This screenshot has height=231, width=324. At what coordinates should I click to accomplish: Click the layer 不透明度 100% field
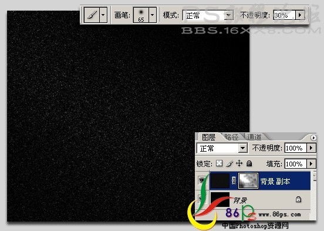pyautogui.click(x=295, y=148)
